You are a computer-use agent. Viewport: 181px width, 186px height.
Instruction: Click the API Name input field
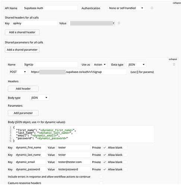[50, 8]
